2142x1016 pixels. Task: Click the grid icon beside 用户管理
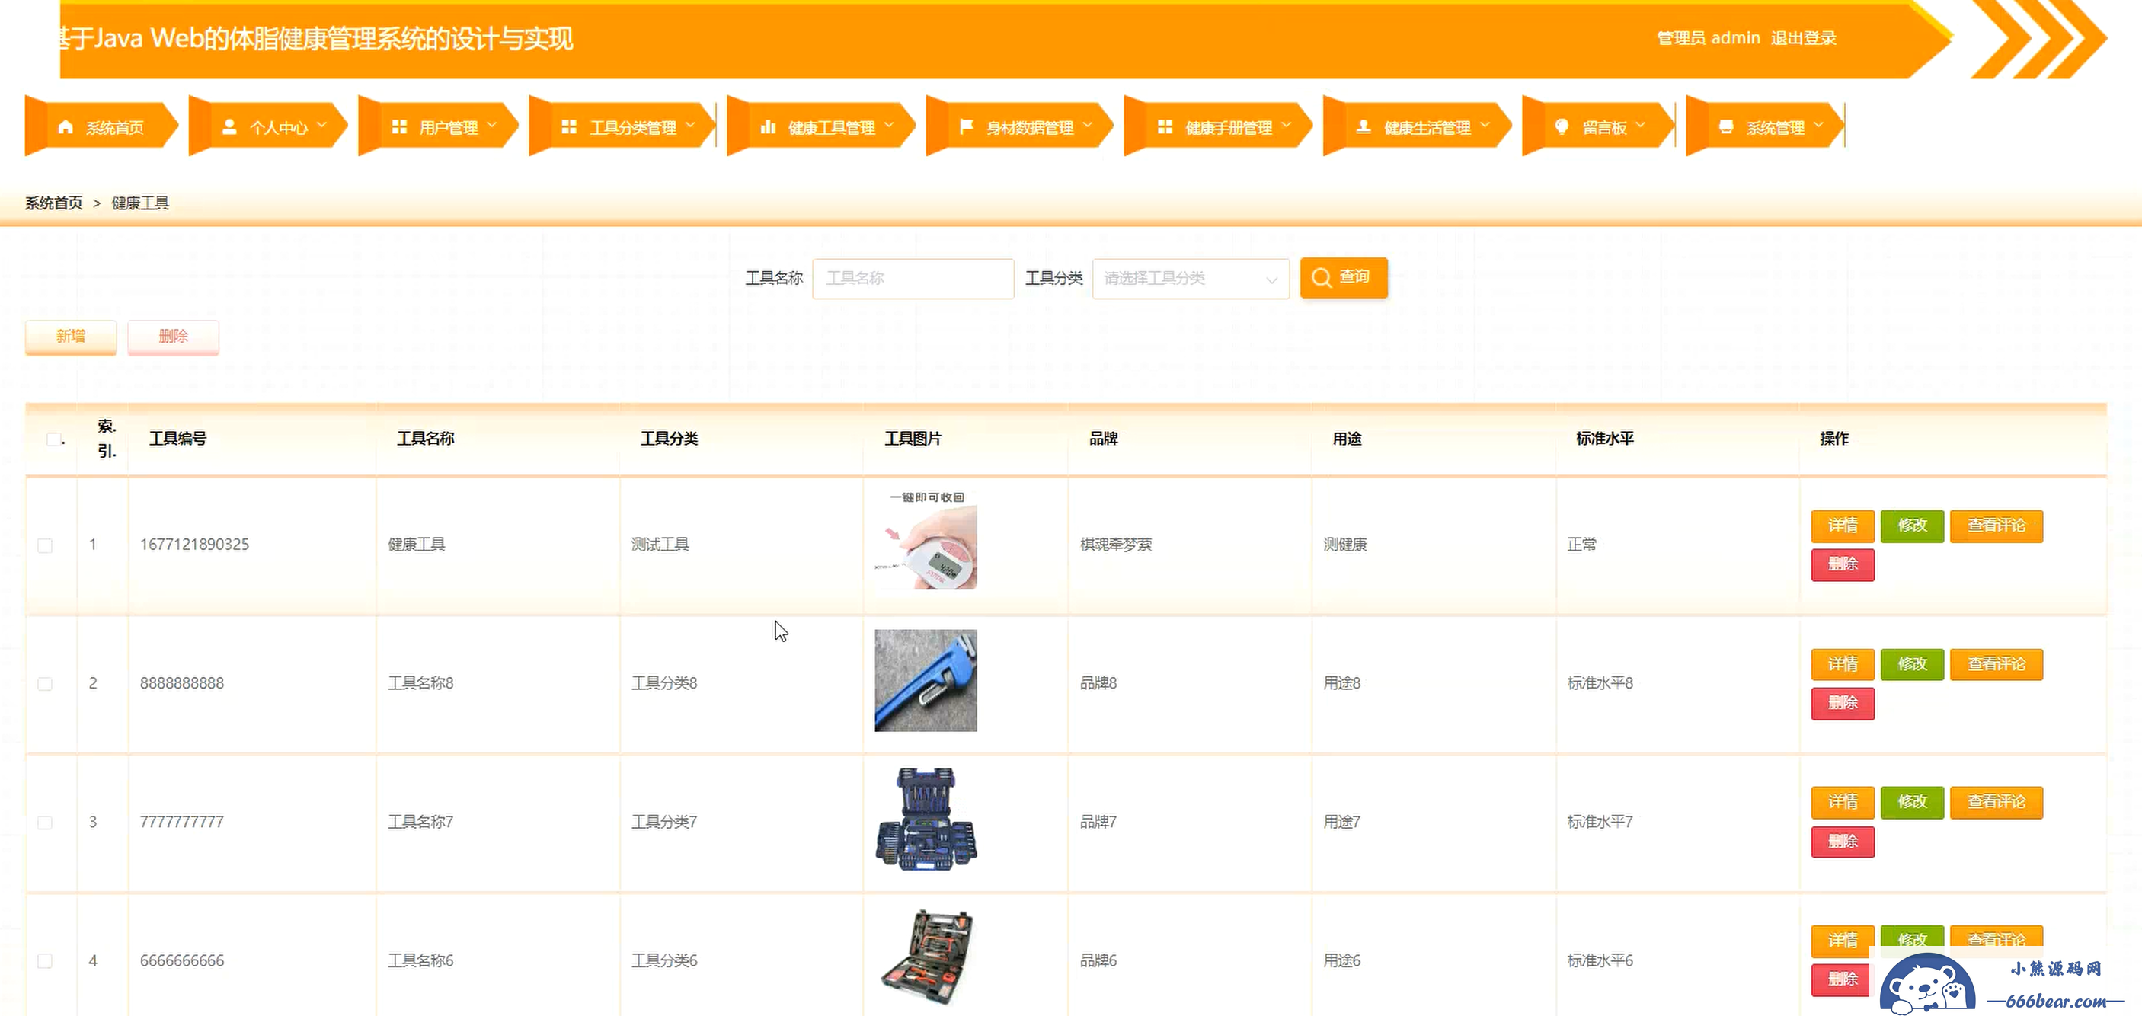pos(399,127)
